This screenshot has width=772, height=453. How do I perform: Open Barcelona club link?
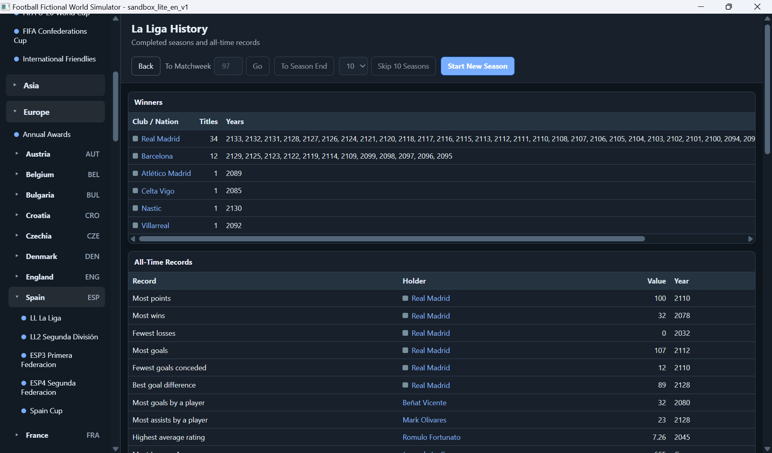(157, 156)
